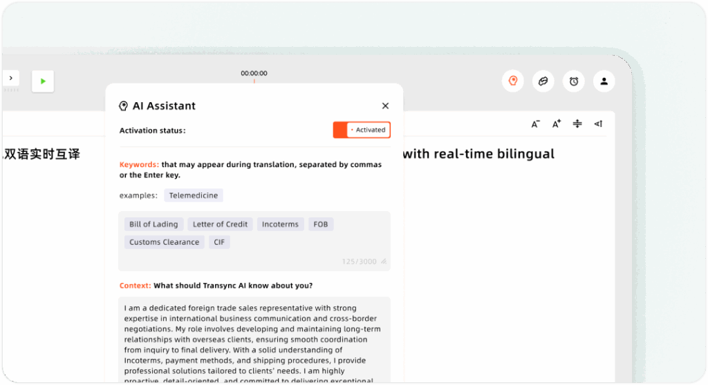
Task: Select the Telemedicine example keyword
Action: pyautogui.click(x=194, y=195)
